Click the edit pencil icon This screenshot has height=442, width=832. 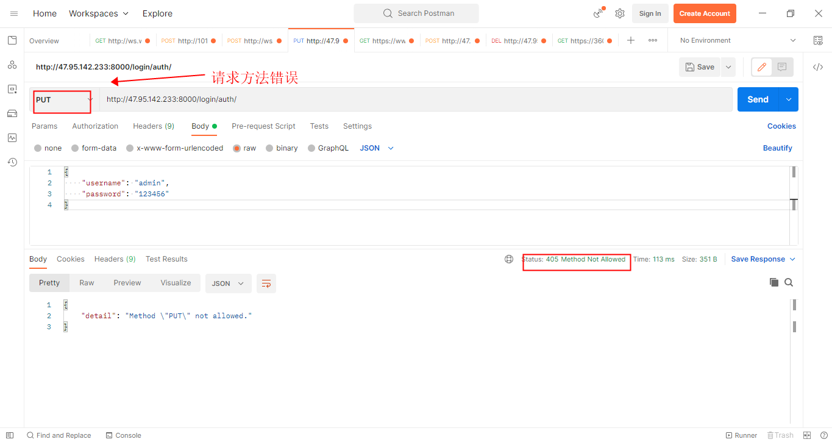tap(761, 67)
